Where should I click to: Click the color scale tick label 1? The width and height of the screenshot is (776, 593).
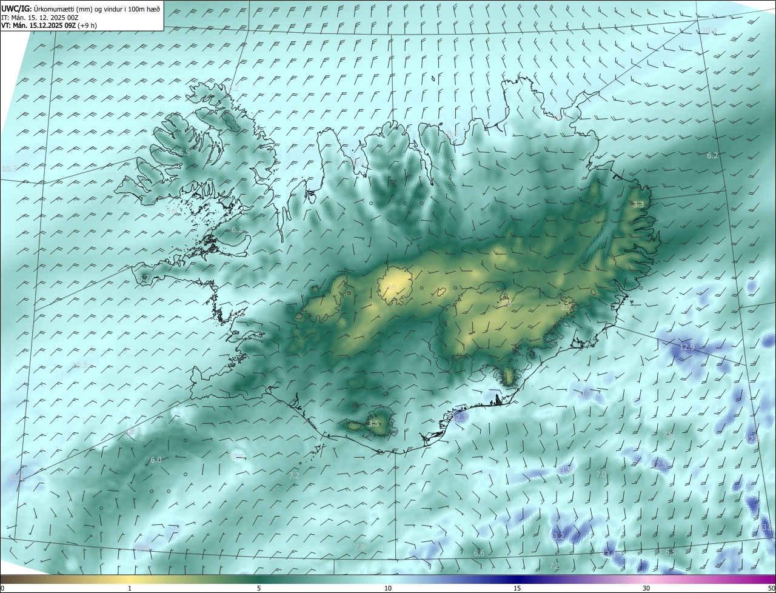pos(130,588)
